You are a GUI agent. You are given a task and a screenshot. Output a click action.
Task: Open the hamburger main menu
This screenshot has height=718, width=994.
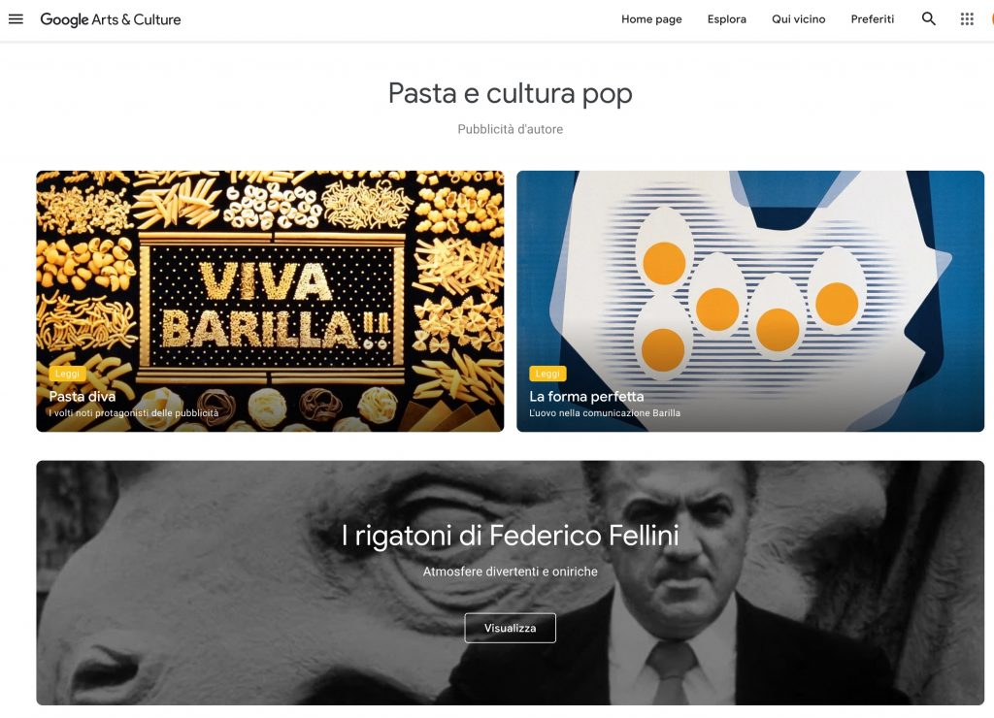pos(16,19)
